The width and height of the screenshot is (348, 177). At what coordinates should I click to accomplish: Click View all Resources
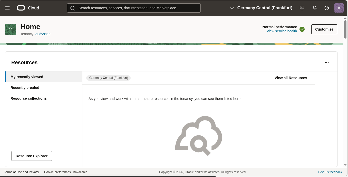tap(291, 78)
